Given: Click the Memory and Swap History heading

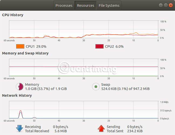Looking at the screenshot, I should pos(25,53).
